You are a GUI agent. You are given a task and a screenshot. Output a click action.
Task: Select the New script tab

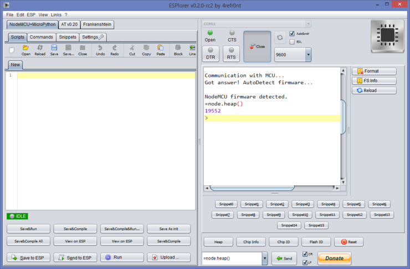click(x=15, y=65)
